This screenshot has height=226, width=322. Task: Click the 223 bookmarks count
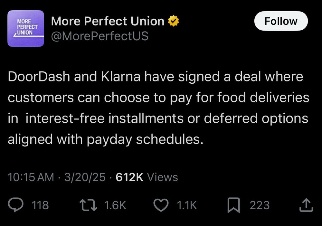[x=260, y=205]
